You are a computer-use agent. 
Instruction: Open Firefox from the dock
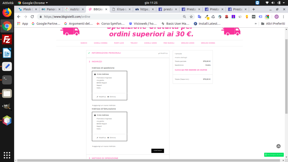coord(7,13)
